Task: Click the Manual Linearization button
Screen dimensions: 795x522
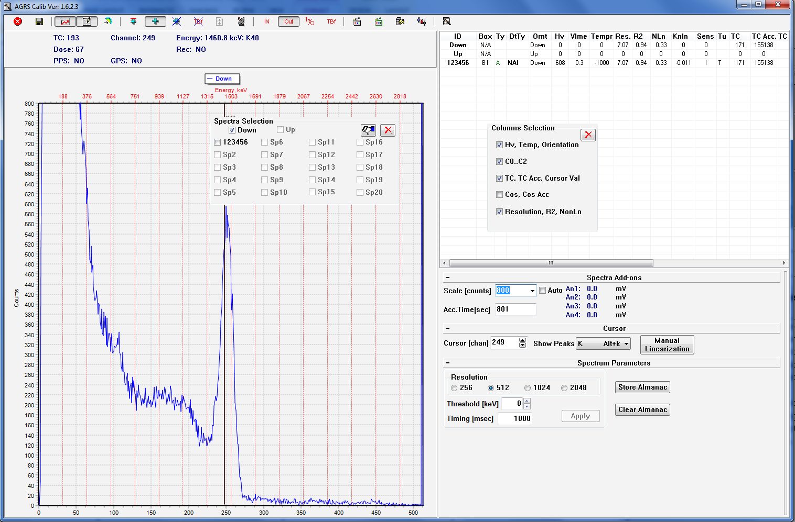Action: click(667, 345)
